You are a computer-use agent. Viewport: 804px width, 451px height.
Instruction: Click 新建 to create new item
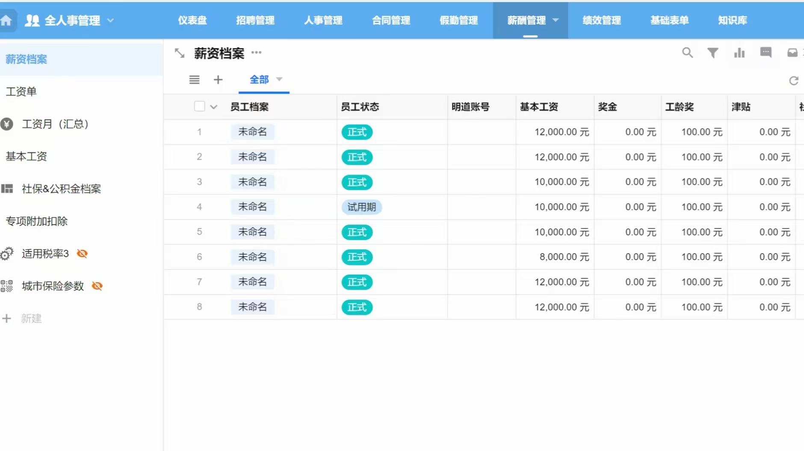(31, 319)
